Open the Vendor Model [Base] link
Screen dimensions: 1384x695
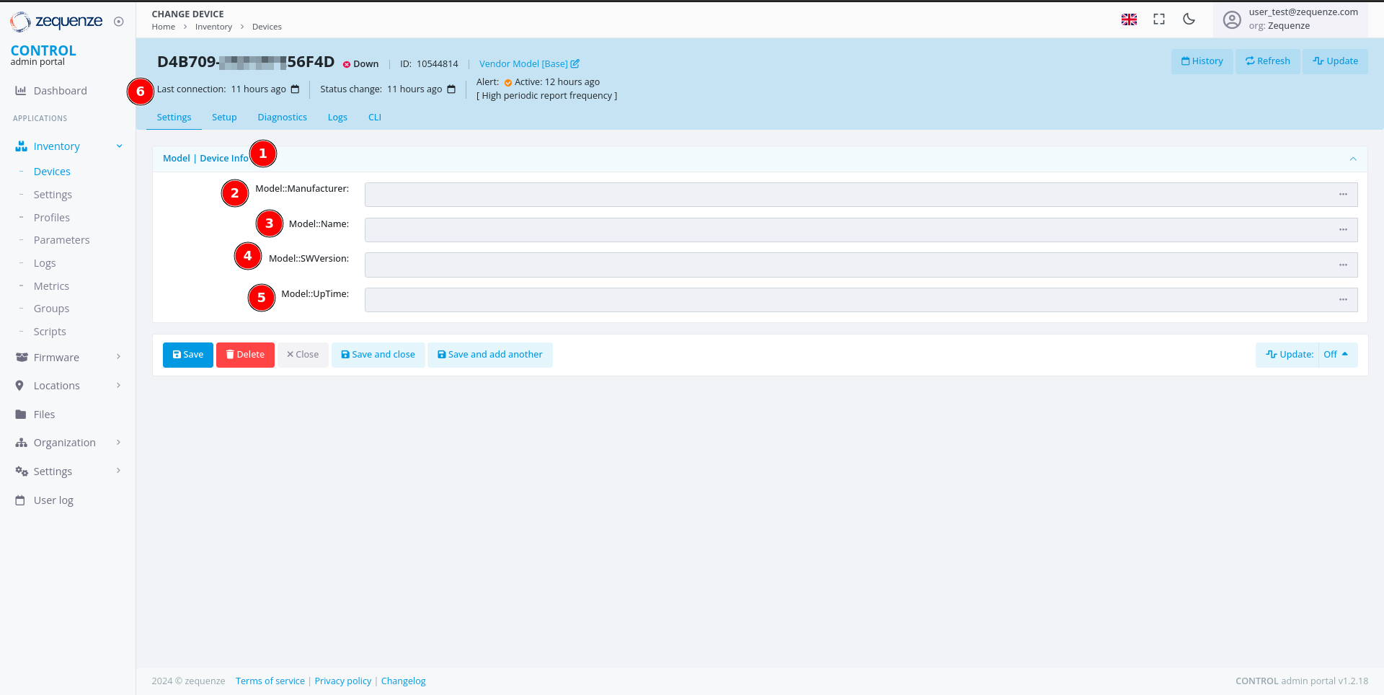coord(528,64)
